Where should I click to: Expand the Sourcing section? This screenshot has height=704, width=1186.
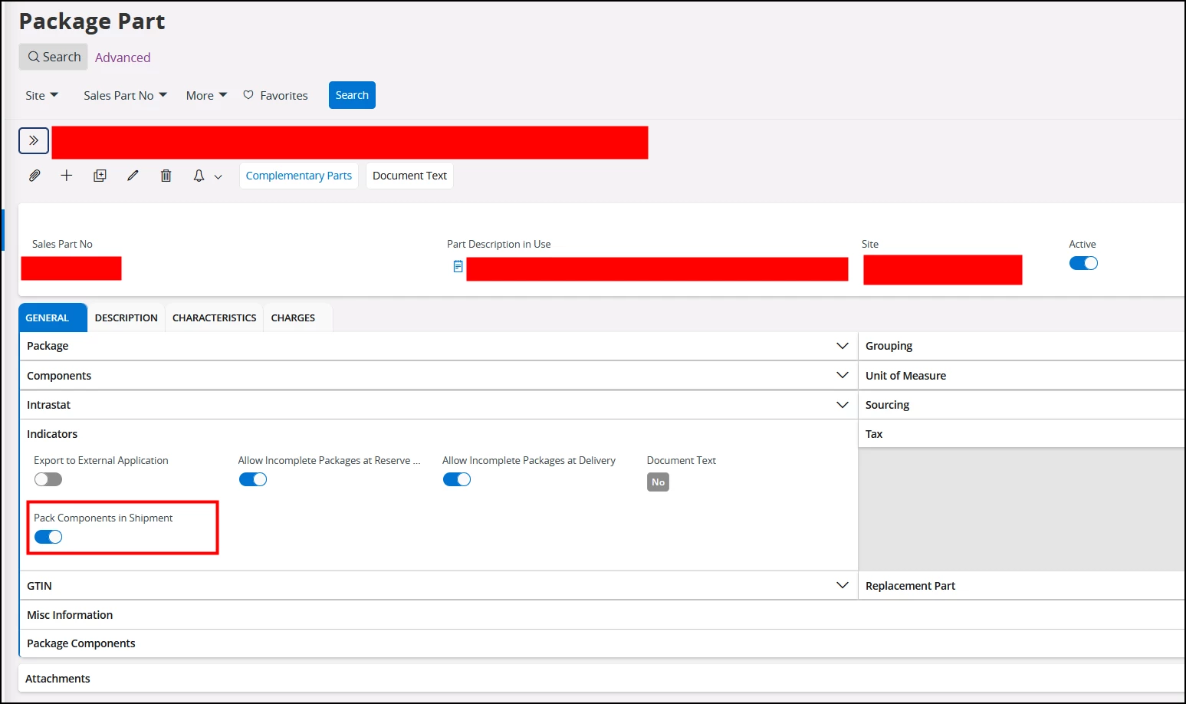[x=1022, y=404]
